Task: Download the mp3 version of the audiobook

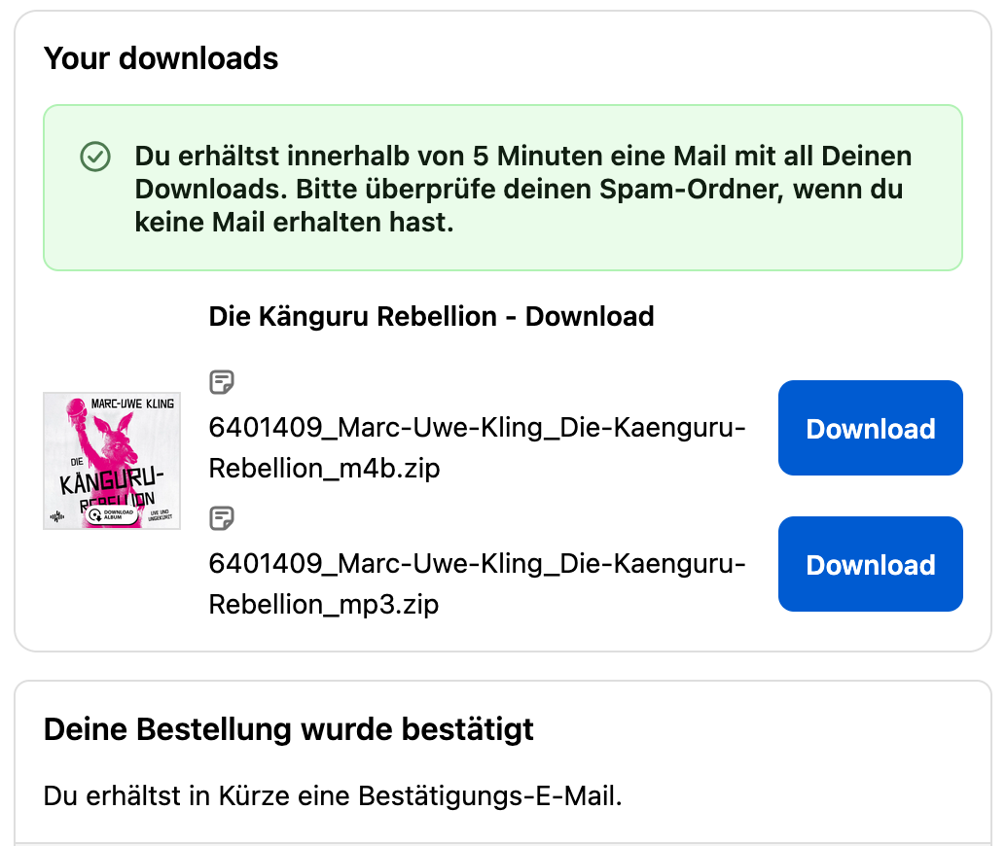Action: [x=870, y=564]
